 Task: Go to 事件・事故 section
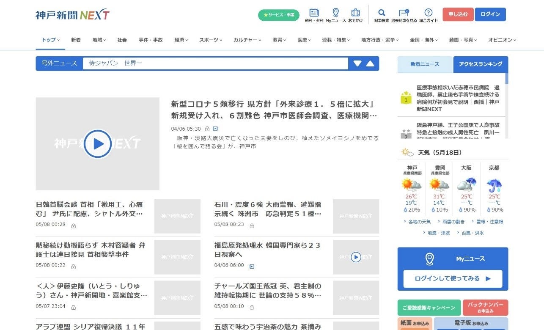tap(151, 40)
